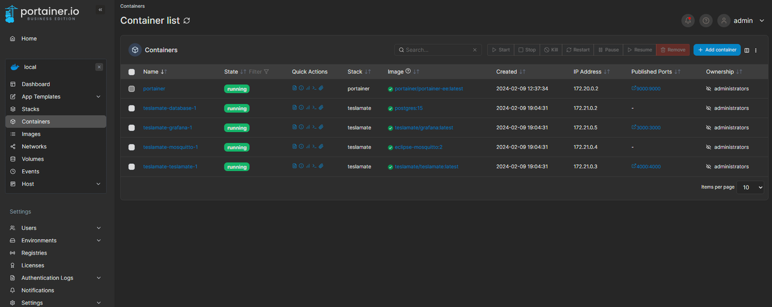Open postgres:15 image link
The width and height of the screenshot is (772, 307).
409,108
